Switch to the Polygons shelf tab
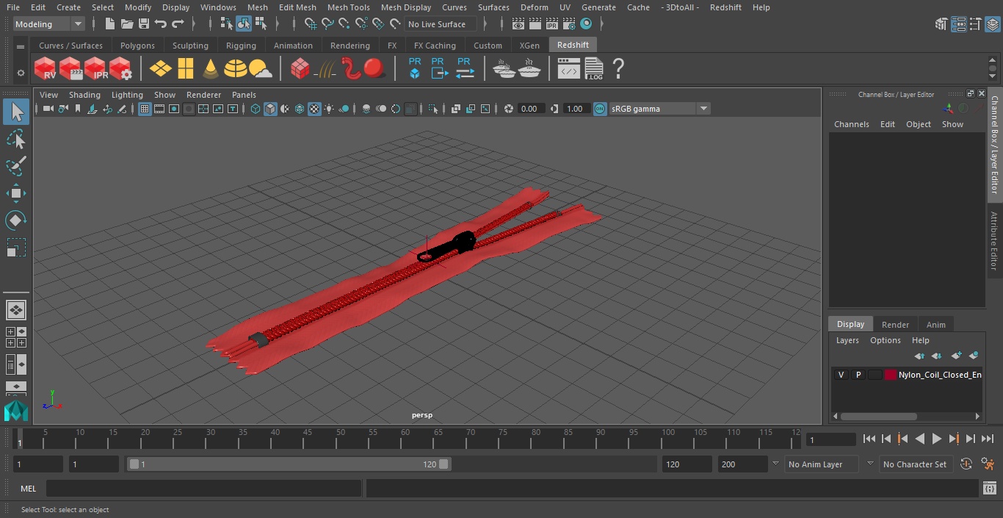This screenshot has height=518, width=1003. tap(137, 46)
